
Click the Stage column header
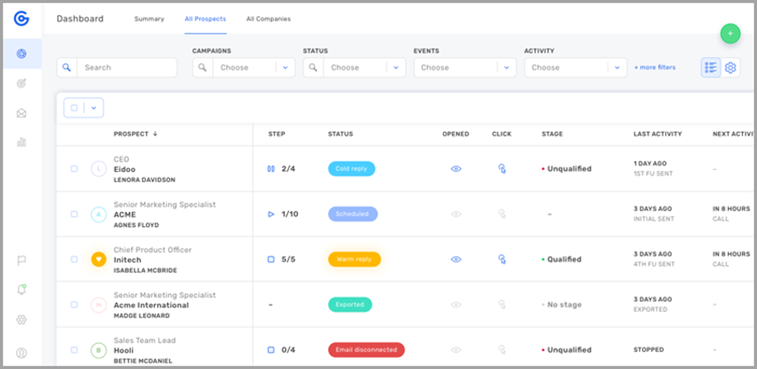click(x=552, y=135)
